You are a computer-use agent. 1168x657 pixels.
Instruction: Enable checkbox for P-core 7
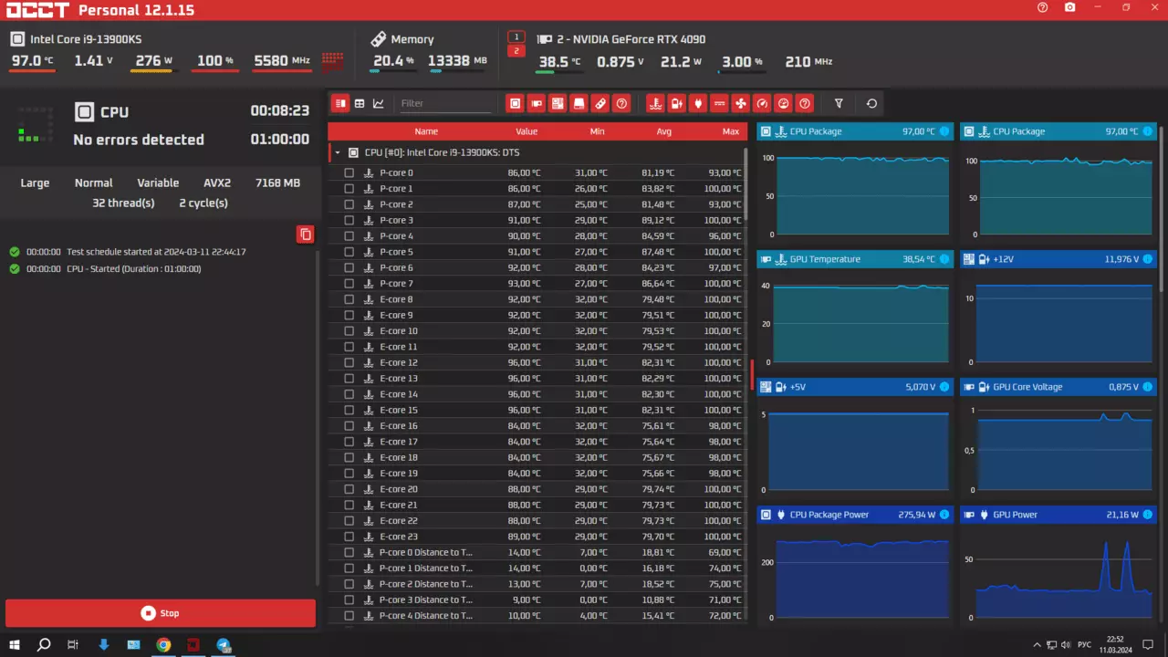pyautogui.click(x=349, y=284)
